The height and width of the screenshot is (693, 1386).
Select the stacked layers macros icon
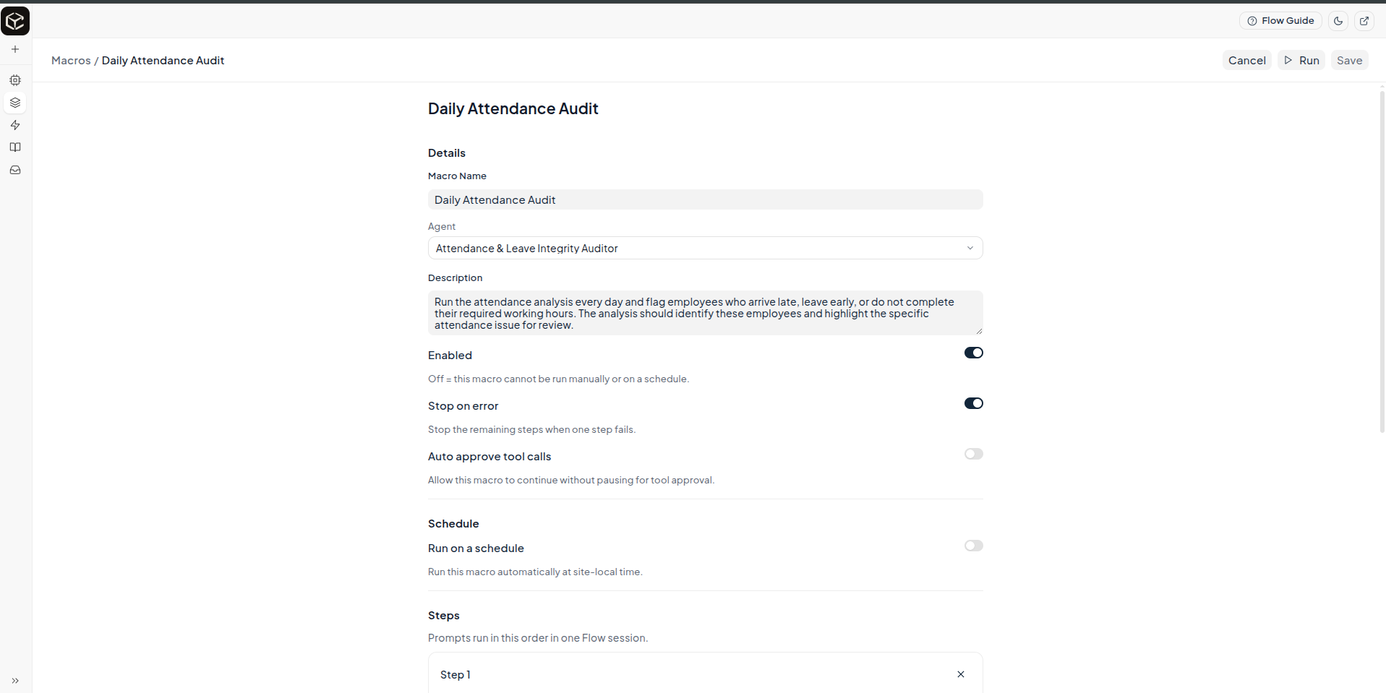15,103
